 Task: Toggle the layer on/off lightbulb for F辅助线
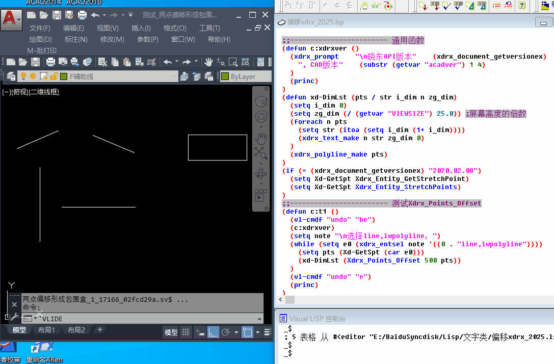[23, 76]
